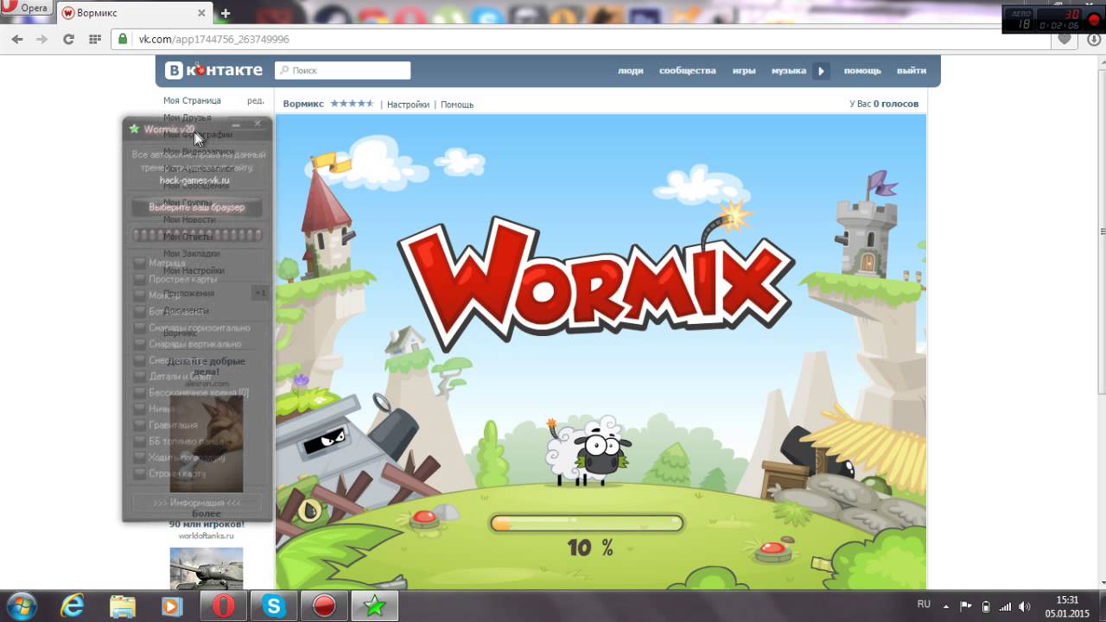This screenshot has height=622, width=1106.
Task: Open the volume speaker icon in the tray
Action: (1025, 606)
